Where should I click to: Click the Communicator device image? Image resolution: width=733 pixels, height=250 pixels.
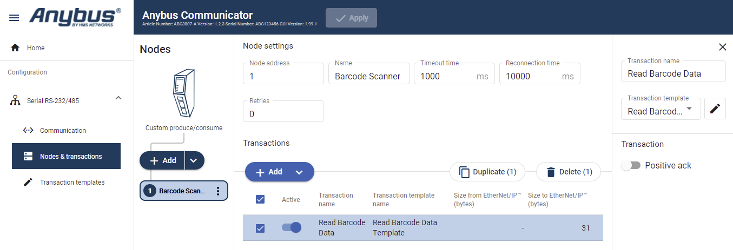pos(183,93)
